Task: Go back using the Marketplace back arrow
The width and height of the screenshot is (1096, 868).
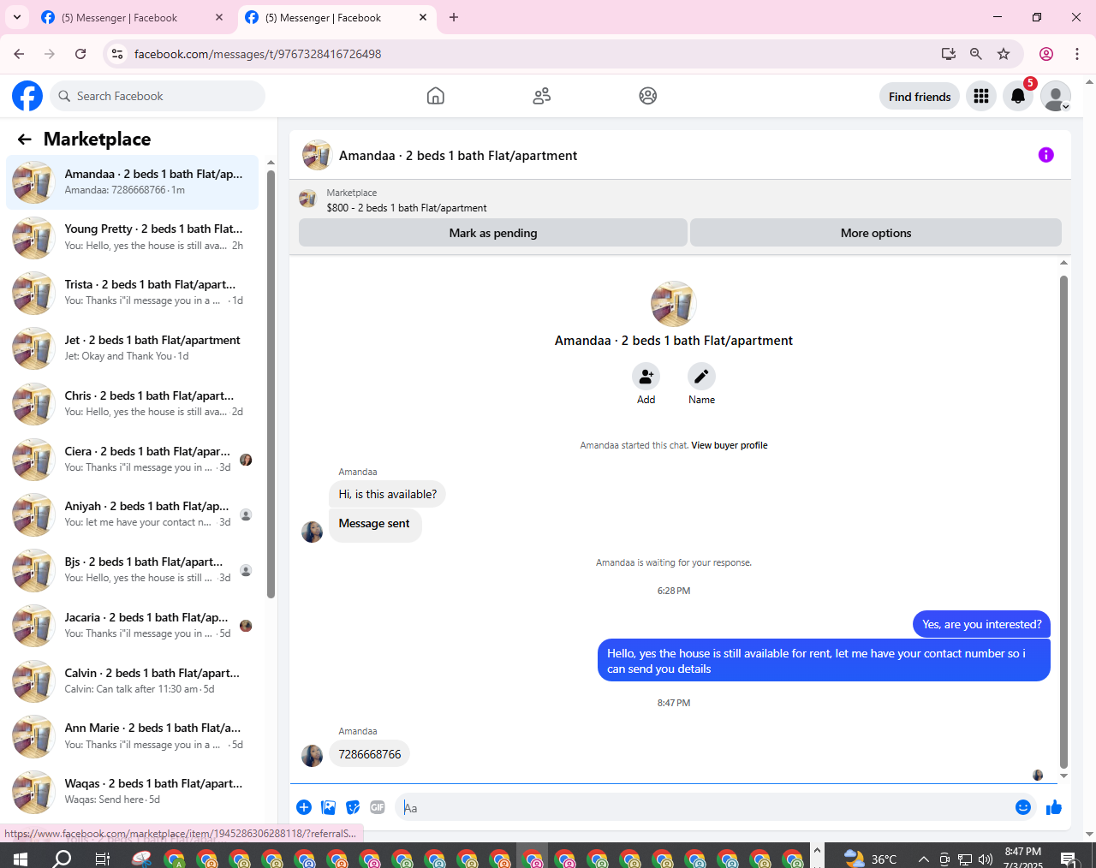Action: pos(24,139)
